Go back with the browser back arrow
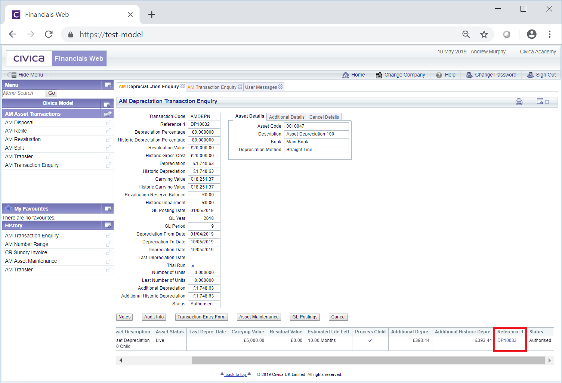 point(13,34)
